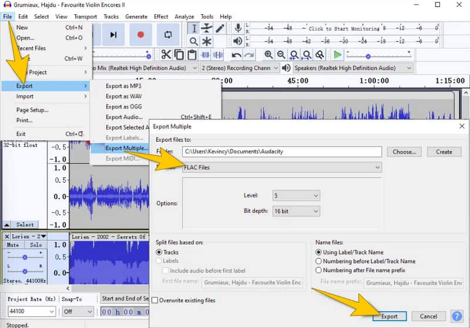
Task: Click the Trim audio icon
Action: click(205, 55)
